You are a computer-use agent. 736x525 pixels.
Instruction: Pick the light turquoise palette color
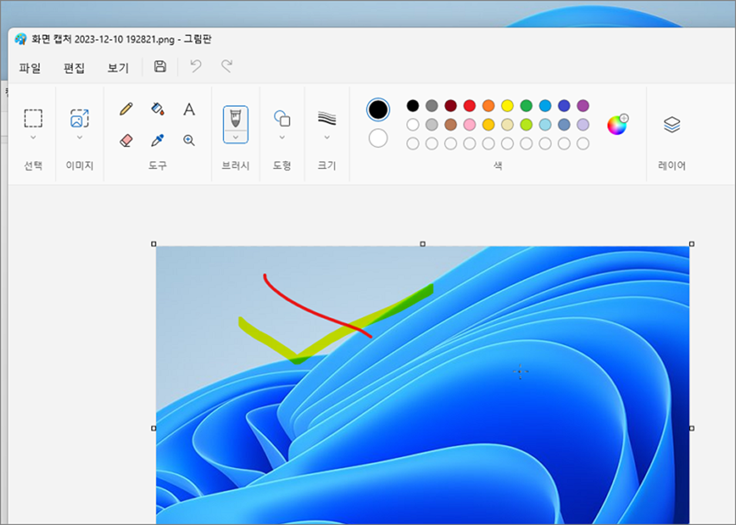click(x=545, y=124)
